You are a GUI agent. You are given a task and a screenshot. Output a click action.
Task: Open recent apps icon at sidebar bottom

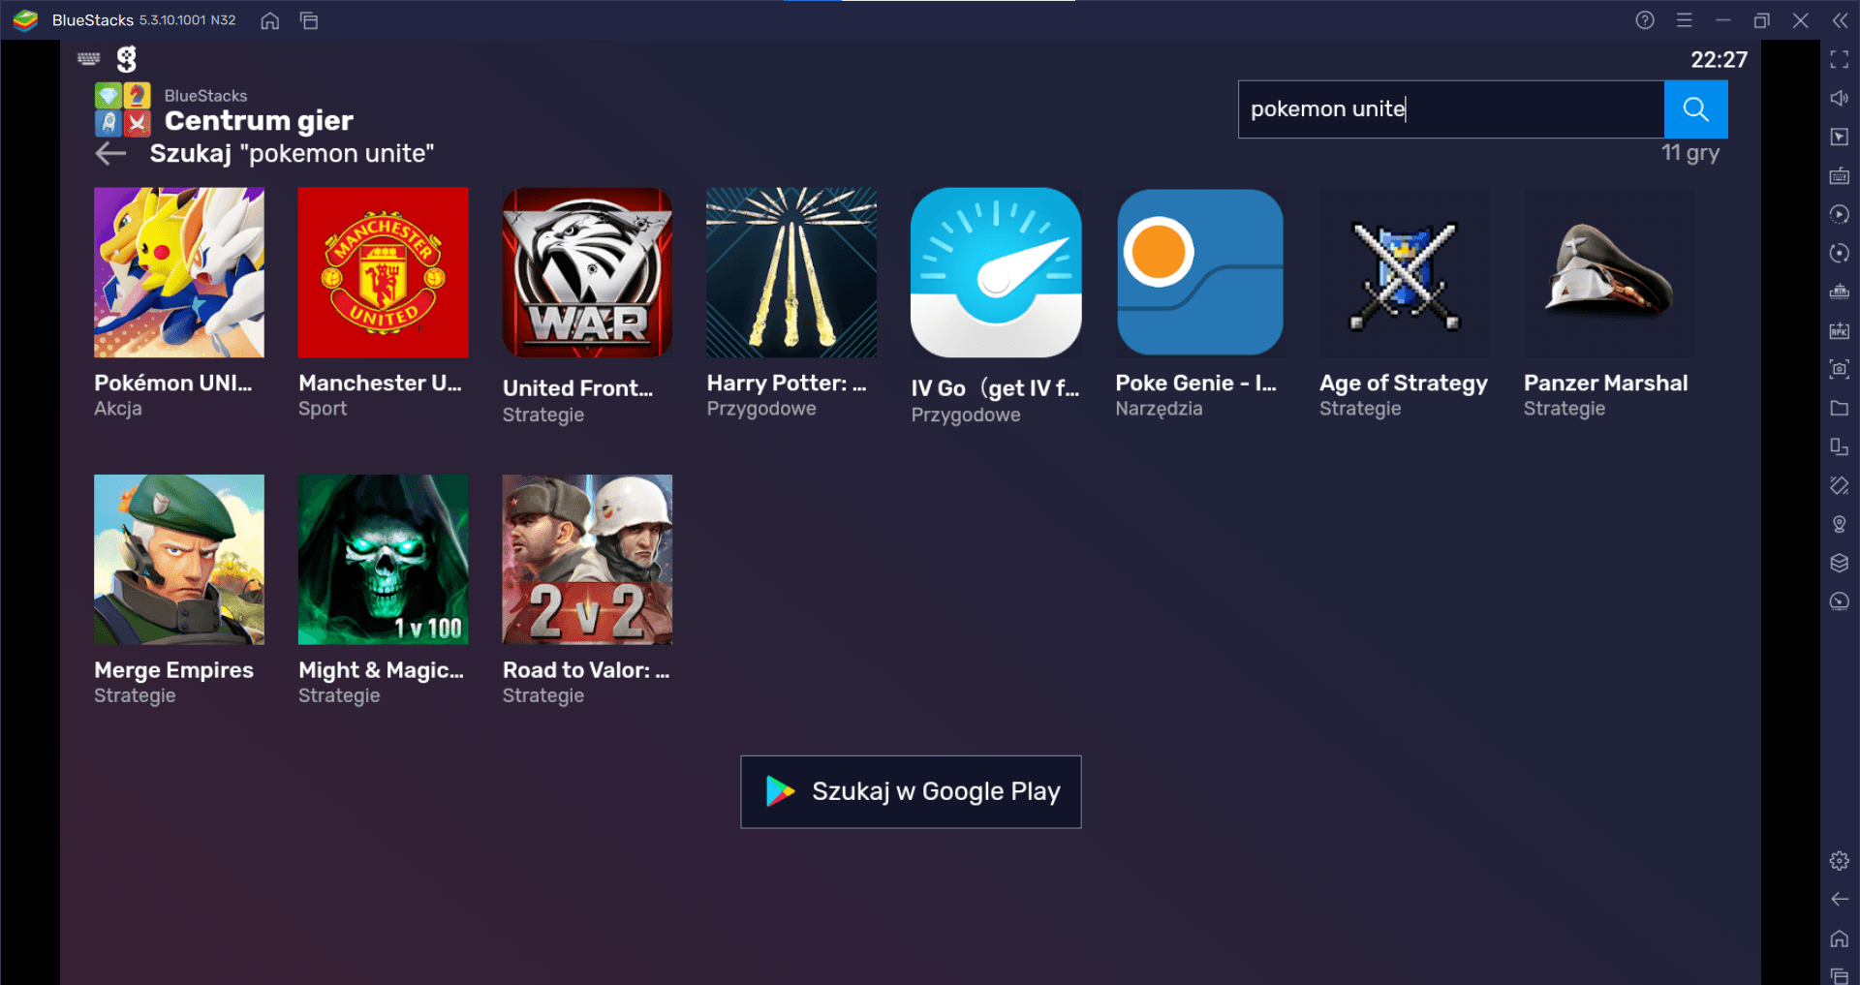pos(1839,974)
